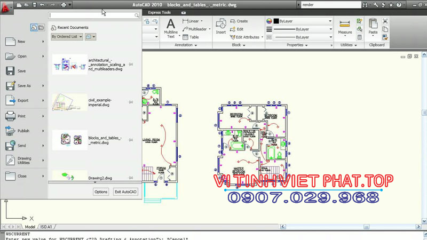The image size is (427, 240).
Task: Select the Measure tool in Utilities
Action: pyautogui.click(x=345, y=27)
